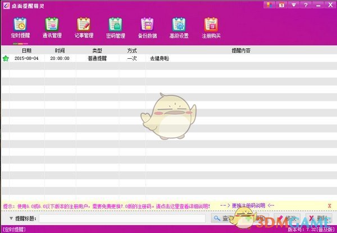Click the question mark help button
The width and height of the screenshot is (337, 233).
305,5
